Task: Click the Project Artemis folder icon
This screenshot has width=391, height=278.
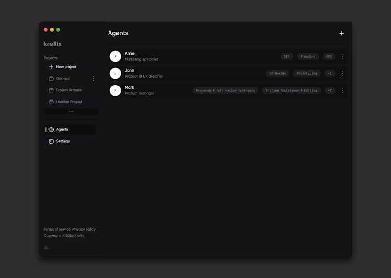Action: click(x=51, y=90)
